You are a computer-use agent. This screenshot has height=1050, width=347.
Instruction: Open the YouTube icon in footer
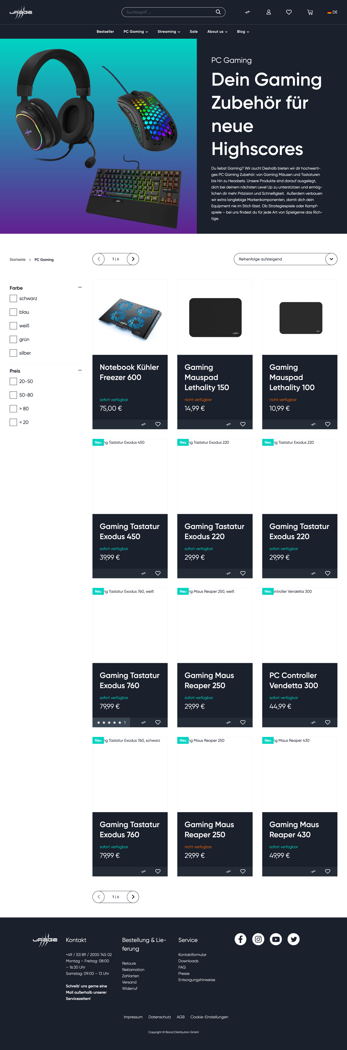tap(276, 939)
